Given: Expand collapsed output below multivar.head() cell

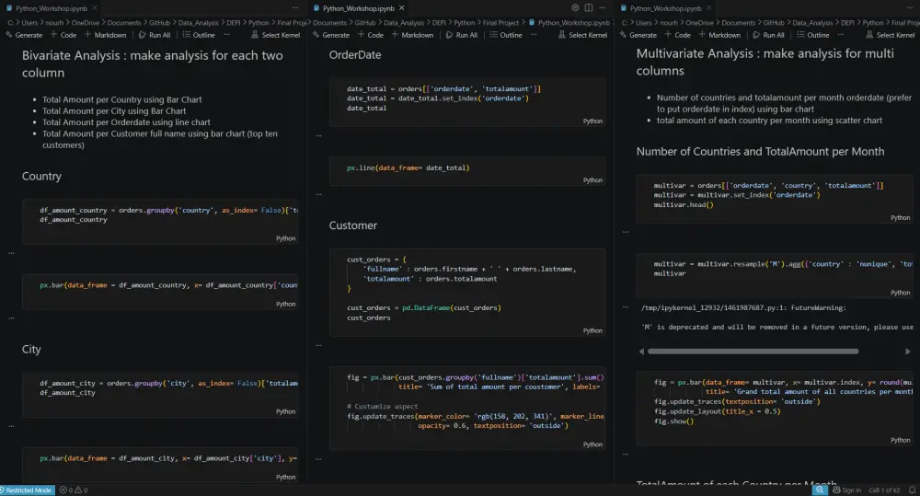Looking at the screenshot, I should coord(626,232).
